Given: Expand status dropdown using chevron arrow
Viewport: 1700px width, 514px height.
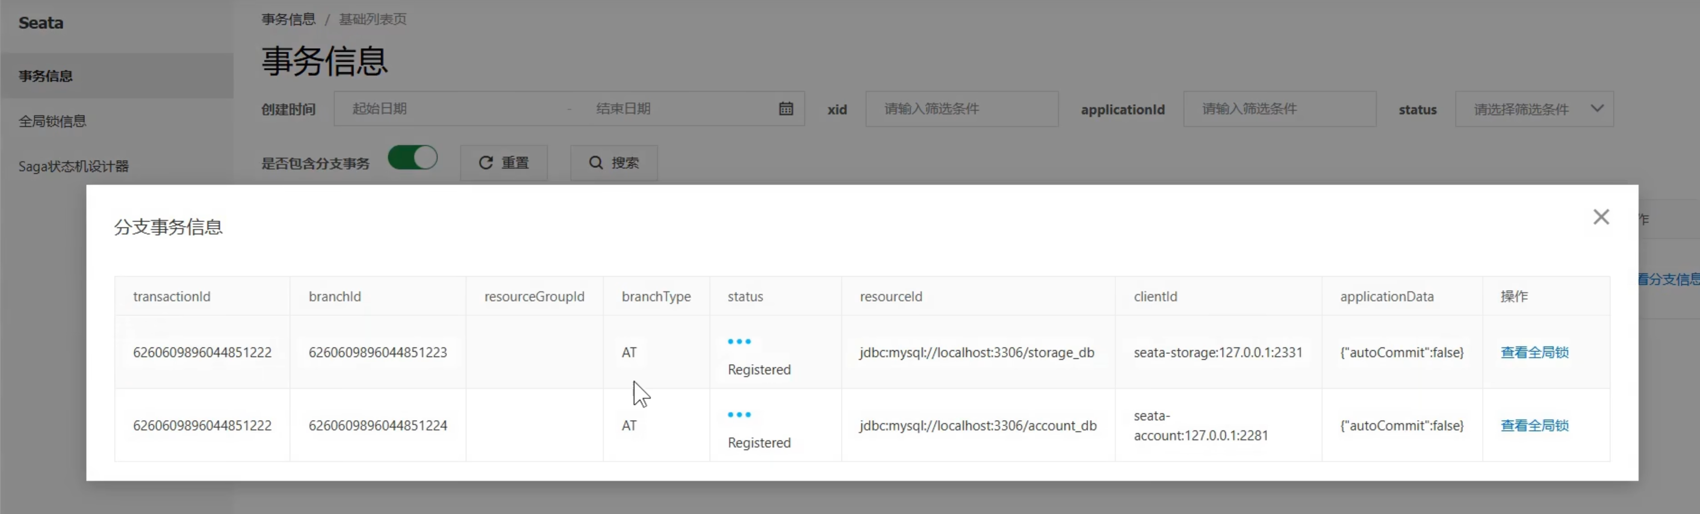Looking at the screenshot, I should tap(1596, 109).
